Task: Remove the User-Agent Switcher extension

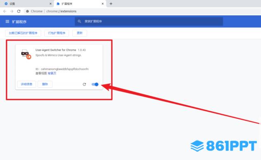Action: point(45,84)
